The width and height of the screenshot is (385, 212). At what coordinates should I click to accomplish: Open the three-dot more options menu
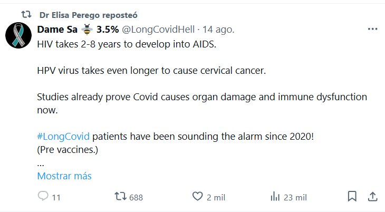click(x=372, y=28)
